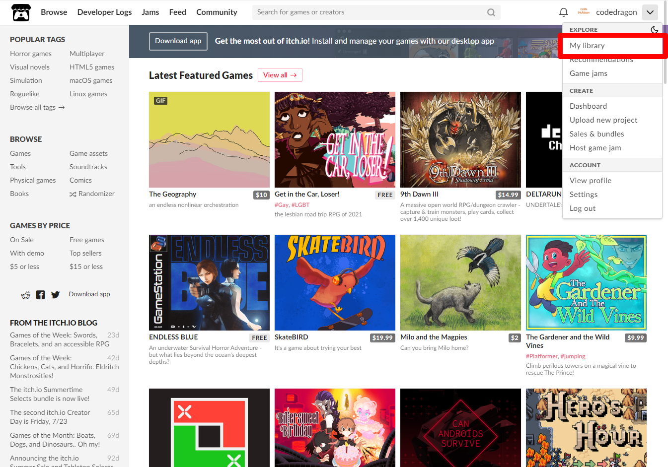Open the Feed nav item
Screen dimensions: 668x467
pyautogui.click(x=177, y=12)
